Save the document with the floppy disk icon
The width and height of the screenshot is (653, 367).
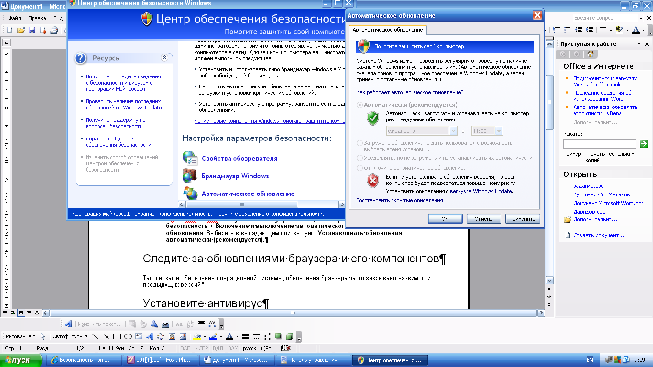[32, 30]
